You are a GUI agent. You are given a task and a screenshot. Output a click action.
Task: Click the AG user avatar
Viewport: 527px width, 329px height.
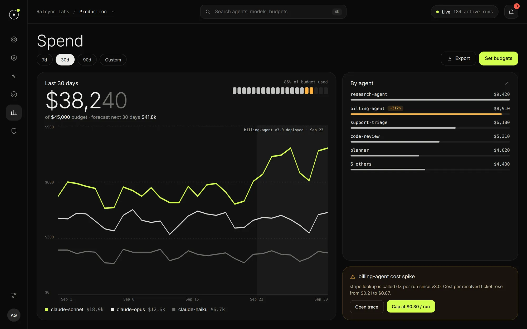[x=14, y=315]
